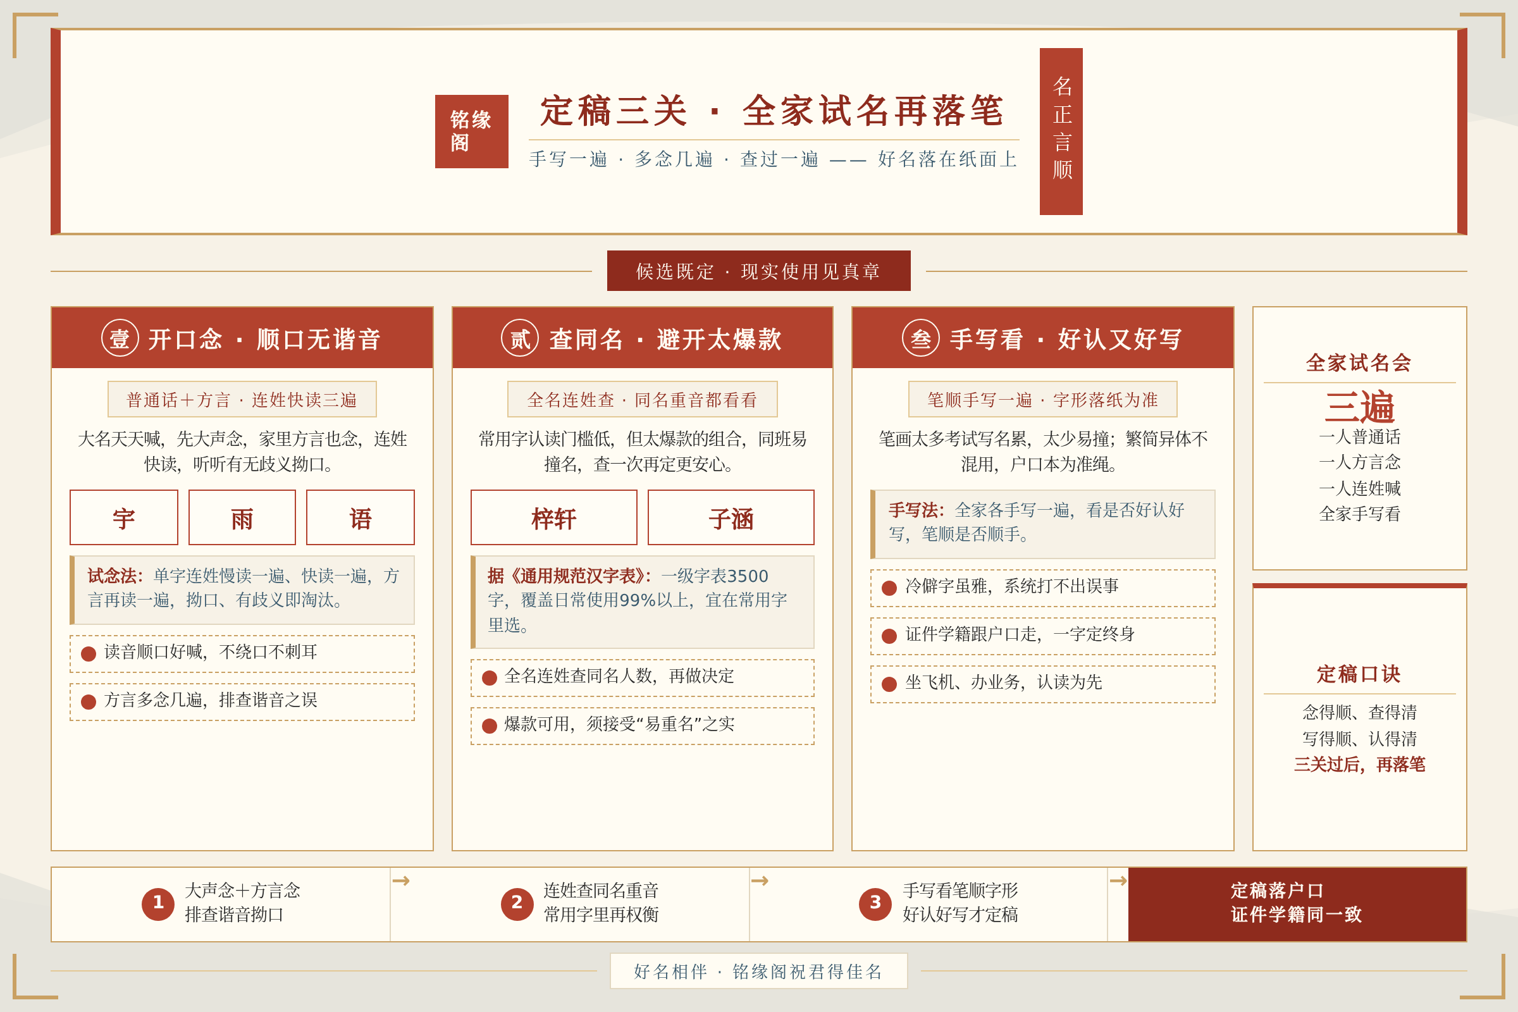Select the 开口念 · 顺口无谐音 header
Screen dimensions: 1518x1012
(x=242, y=338)
